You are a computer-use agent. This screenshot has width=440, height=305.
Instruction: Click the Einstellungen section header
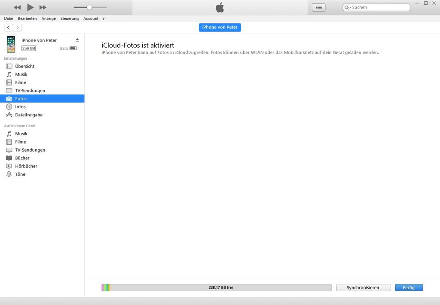(15, 58)
